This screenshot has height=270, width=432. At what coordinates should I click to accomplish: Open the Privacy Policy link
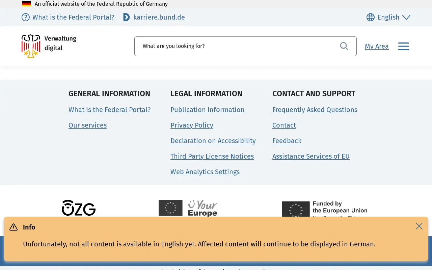click(192, 125)
